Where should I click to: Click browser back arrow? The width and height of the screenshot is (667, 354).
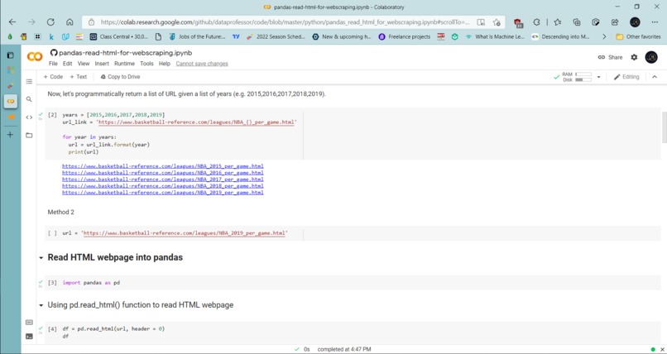pos(12,22)
